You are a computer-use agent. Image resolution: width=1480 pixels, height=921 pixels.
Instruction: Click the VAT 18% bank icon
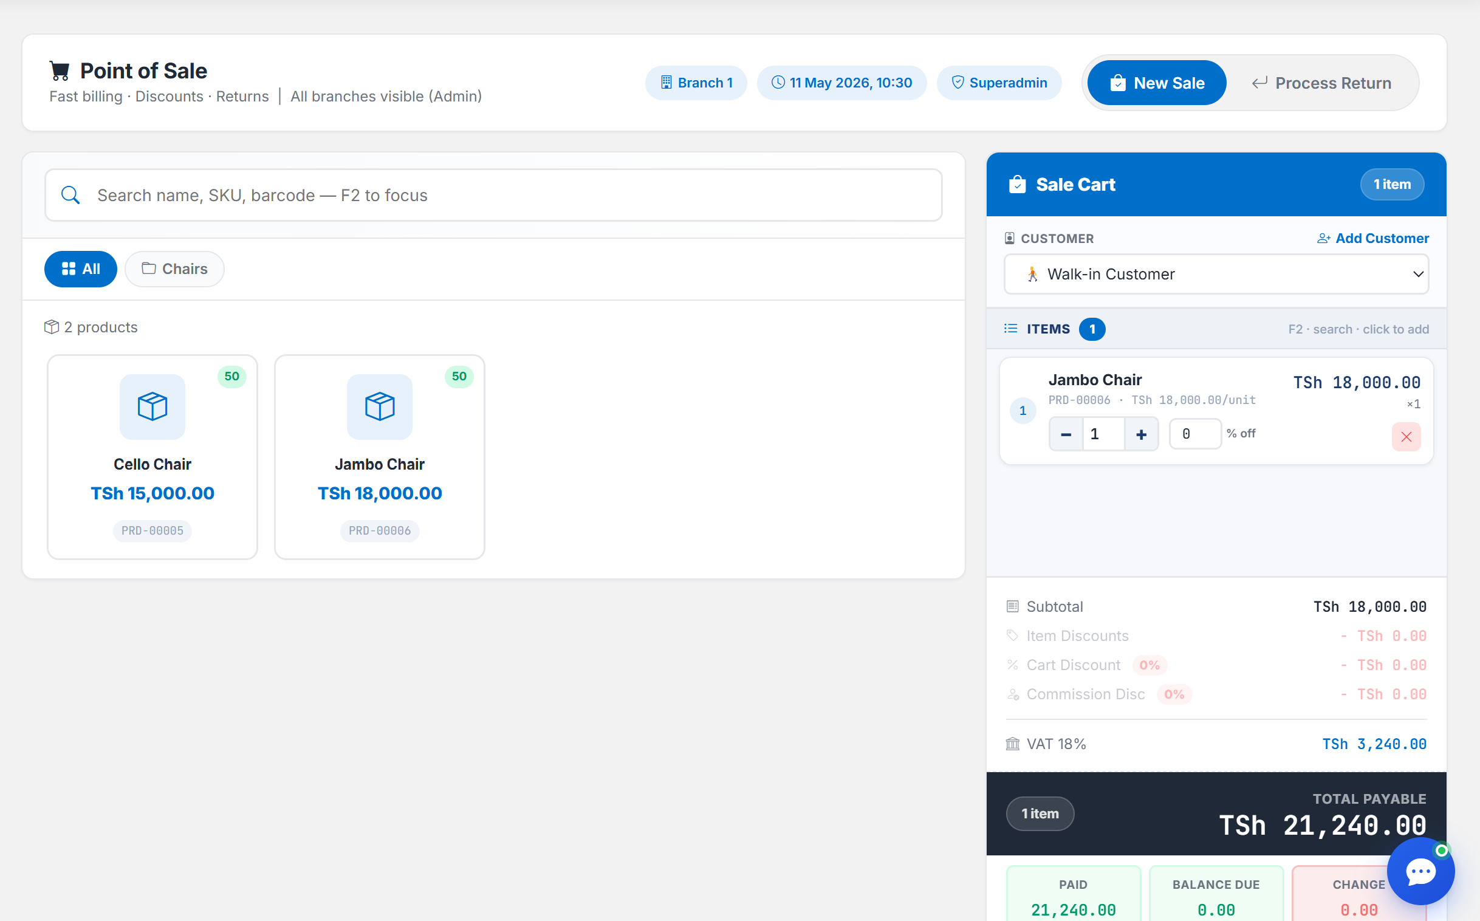[1012, 744]
